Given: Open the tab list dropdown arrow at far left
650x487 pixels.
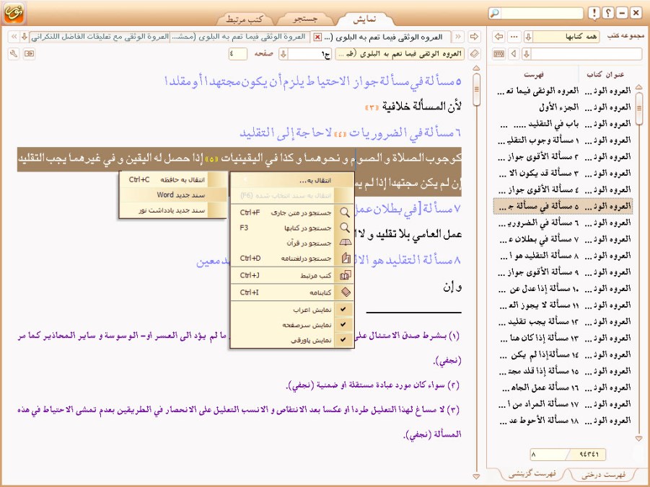Looking at the screenshot, I should coord(25,37).
